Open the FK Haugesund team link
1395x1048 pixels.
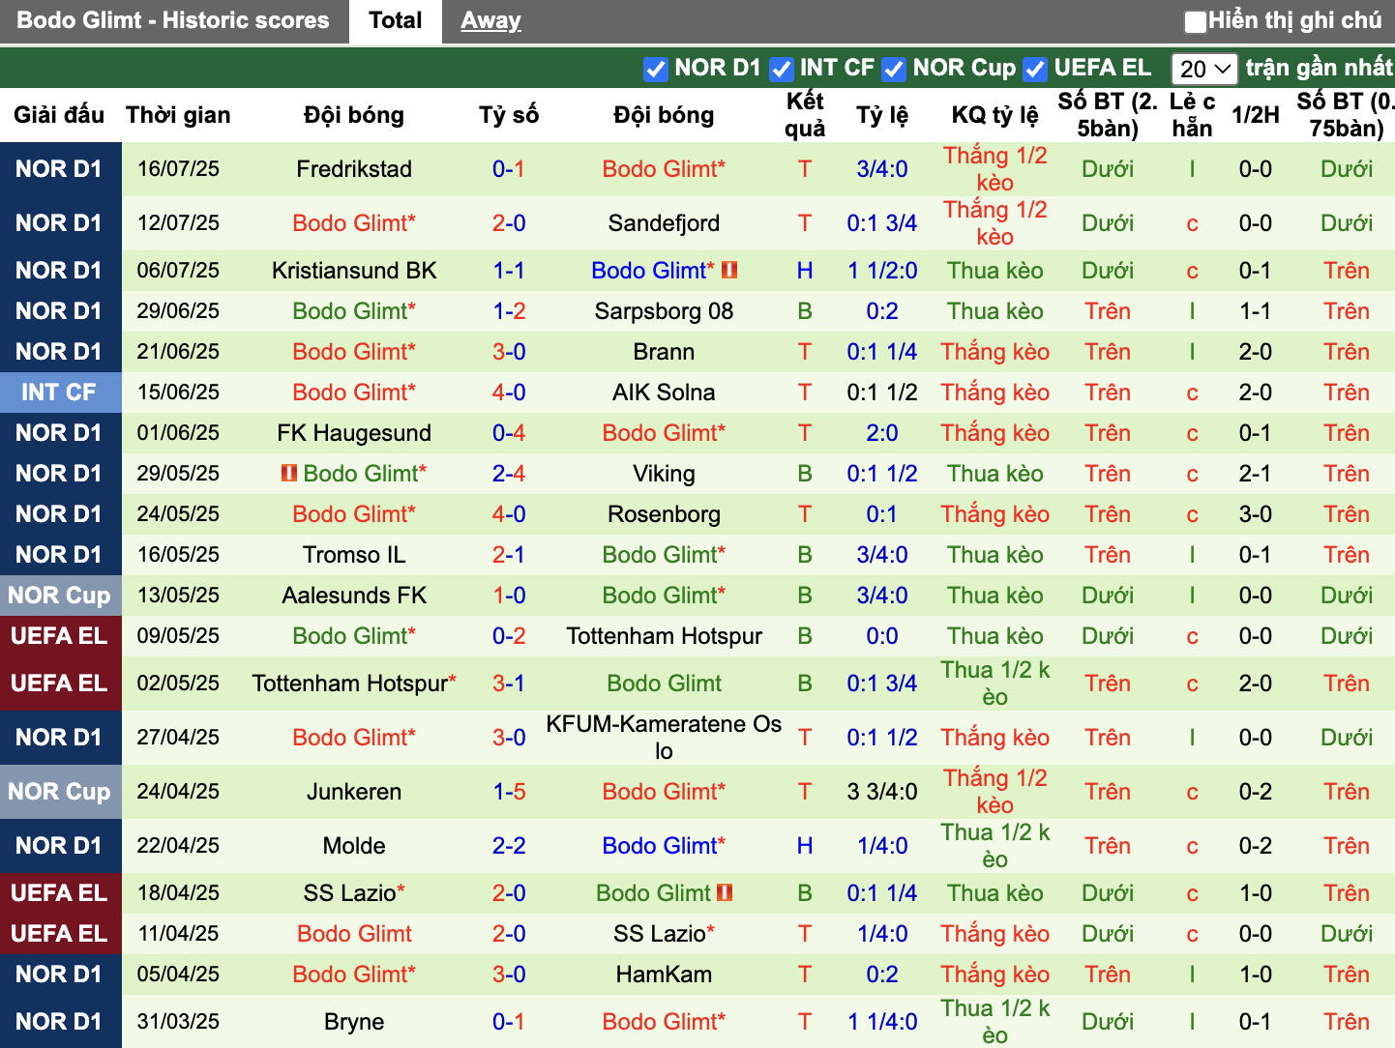(x=354, y=433)
